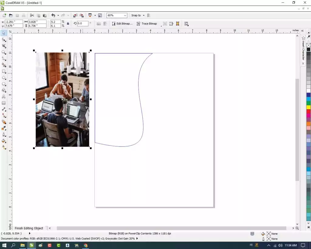Open Application Launcher dropdown arrow
Viewport: 311px width, 249px height.
coord(95,15)
